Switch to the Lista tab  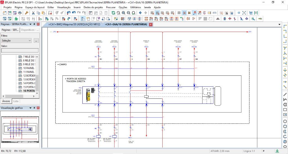(x=16, y=101)
